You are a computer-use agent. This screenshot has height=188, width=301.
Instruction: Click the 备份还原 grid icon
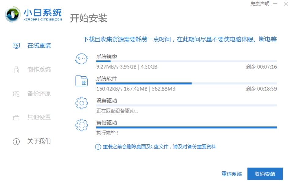click(16, 94)
